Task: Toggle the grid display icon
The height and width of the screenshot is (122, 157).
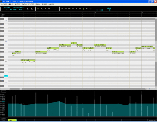Action: point(52,9)
